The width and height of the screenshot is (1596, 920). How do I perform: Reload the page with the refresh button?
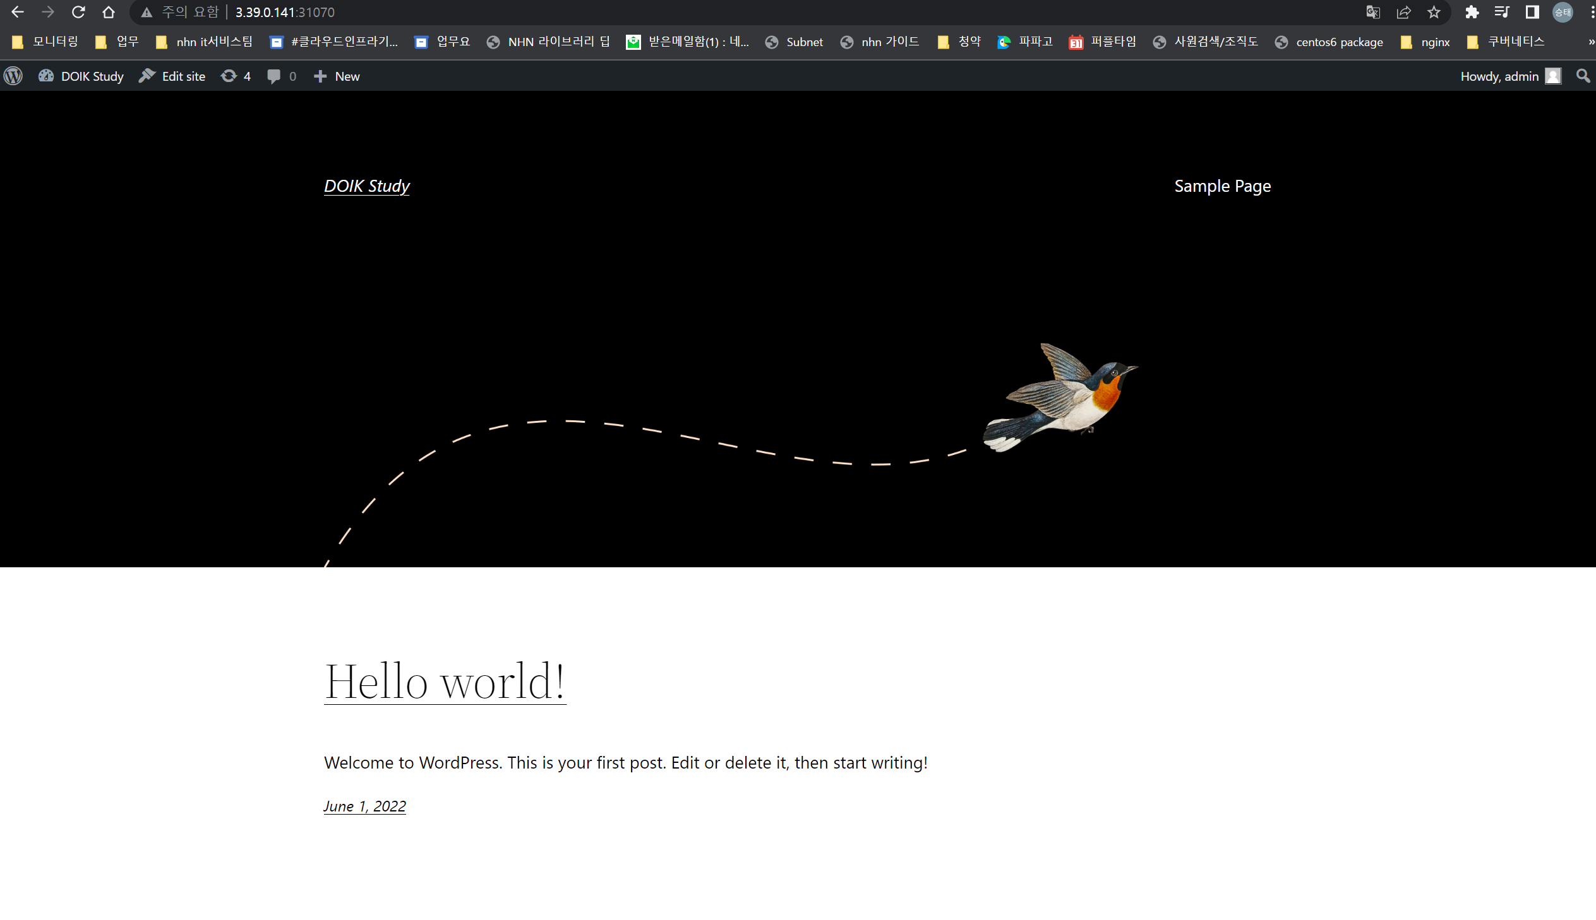pos(78,12)
